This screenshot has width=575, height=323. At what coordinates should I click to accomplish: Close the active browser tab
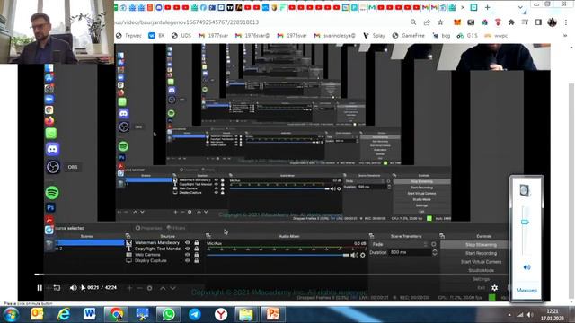click(464, 7)
